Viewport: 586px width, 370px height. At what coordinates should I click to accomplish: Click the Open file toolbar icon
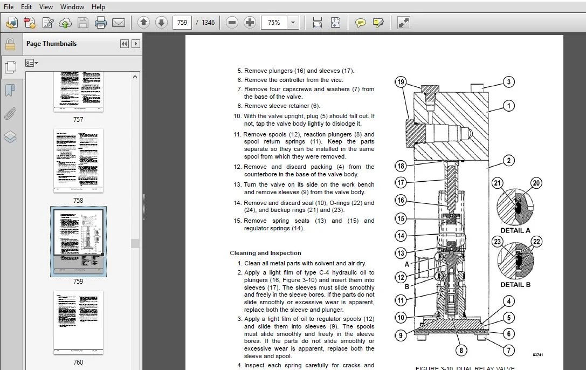click(x=11, y=23)
